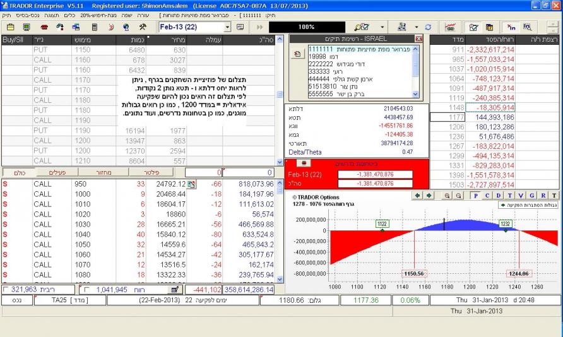Open the Feb-13 (22) expiry dropdown
Viewport: 563px width, 337px height.
pos(227,28)
